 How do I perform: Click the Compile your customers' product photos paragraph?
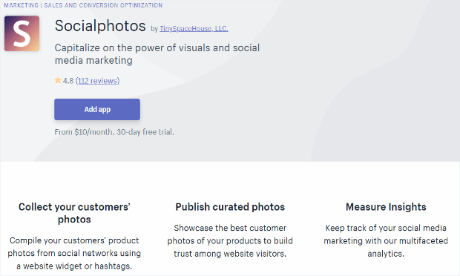74,253
